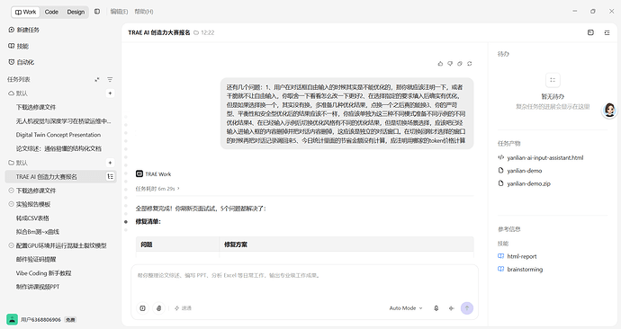Click the 免费 plan badge
Image resolution: width=621 pixels, height=329 pixels.
[x=70, y=319]
